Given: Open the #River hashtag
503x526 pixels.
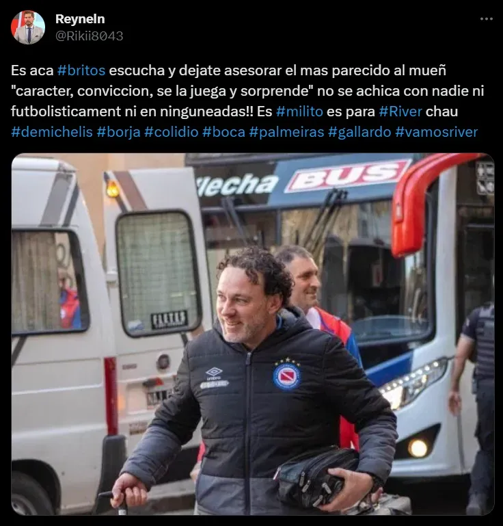Looking at the screenshot, I should point(400,111).
